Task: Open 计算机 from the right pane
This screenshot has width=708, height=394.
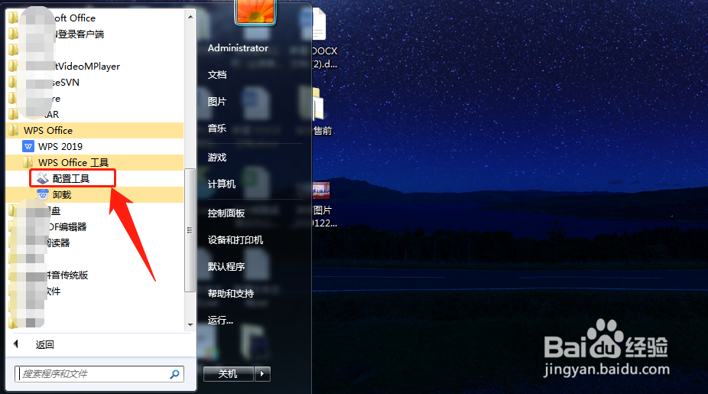Action: (222, 184)
